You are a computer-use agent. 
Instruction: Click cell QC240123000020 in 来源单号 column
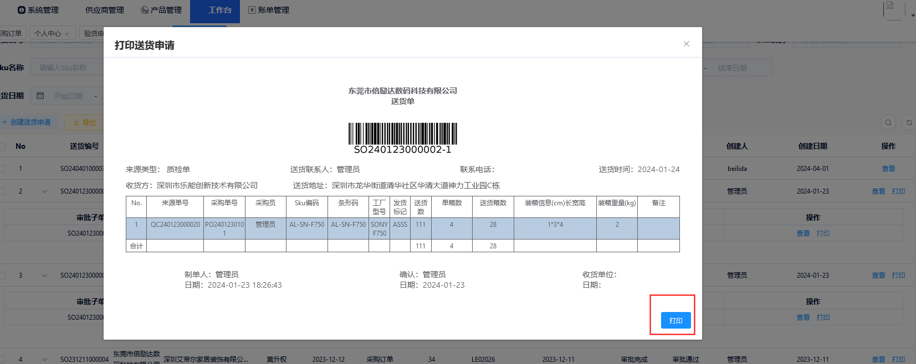[175, 225]
